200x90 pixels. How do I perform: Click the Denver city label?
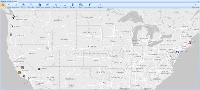[76, 53]
